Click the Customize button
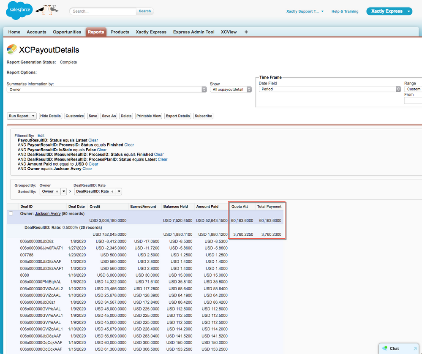The height and width of the screenshot is (354, 422). click(x=74, y=116)
